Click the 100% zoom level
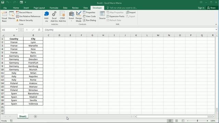This screenshot has width=219, height=123. (x=213, y=121)
